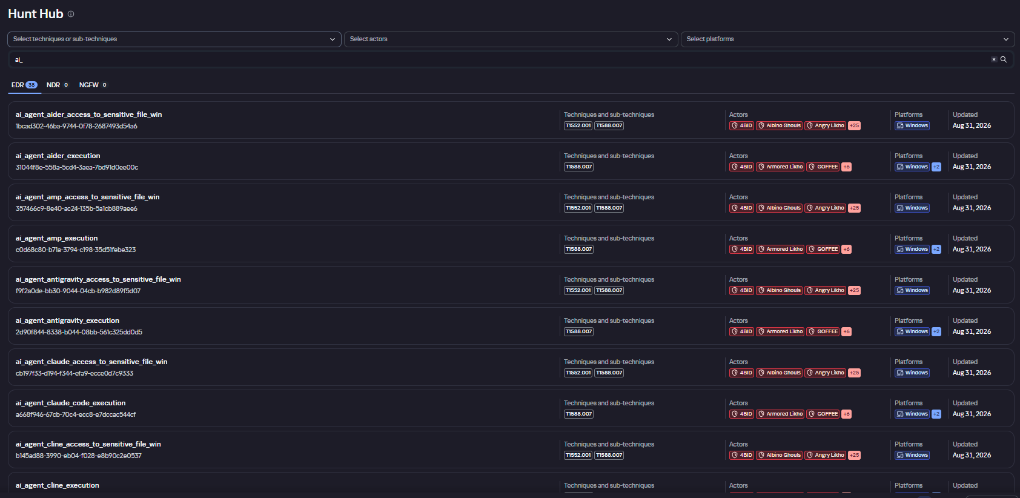
Task: Click Albino Ghouls actor tag in ai_agent_amp_access_to_sensitive_file_win row
Action: pyautogui.click(x=780, y=208)
